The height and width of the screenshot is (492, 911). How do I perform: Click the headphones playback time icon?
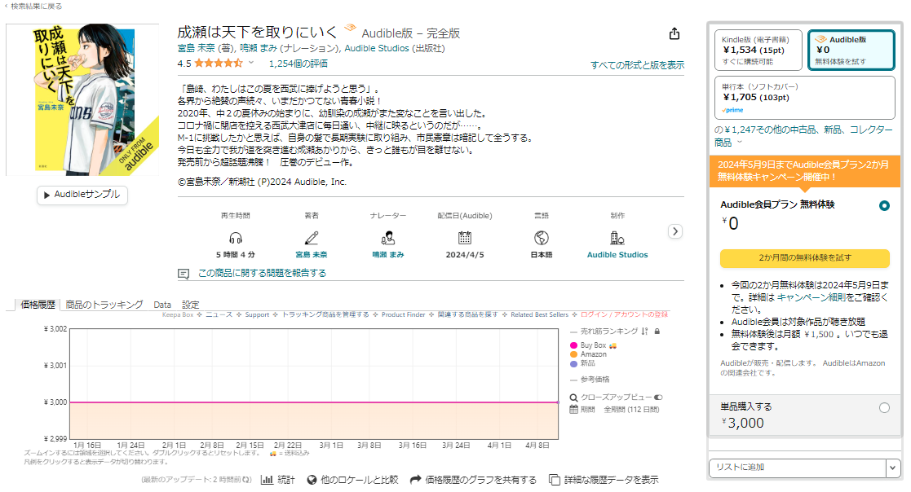point(236,238)
